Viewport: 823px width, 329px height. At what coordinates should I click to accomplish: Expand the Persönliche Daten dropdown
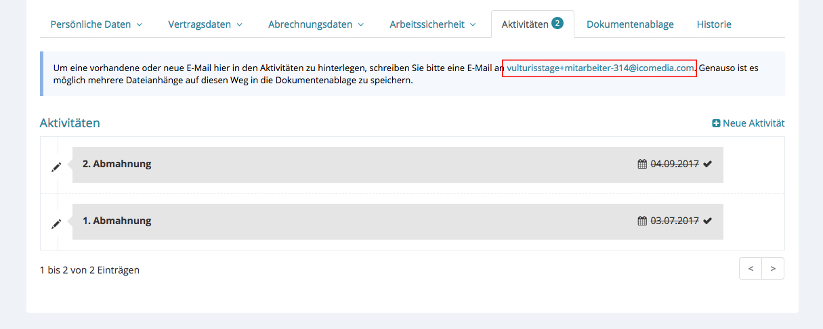[96, 24]
